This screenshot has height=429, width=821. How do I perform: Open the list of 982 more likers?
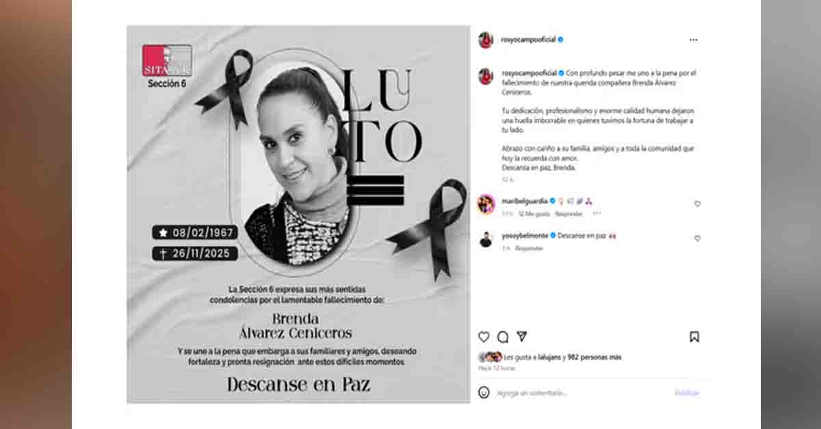[595, 357]
